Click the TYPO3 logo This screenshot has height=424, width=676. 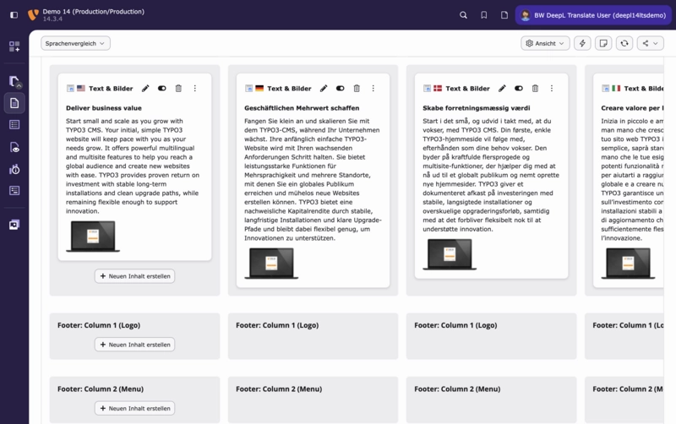pyautogui.click(x=33, y=15)
